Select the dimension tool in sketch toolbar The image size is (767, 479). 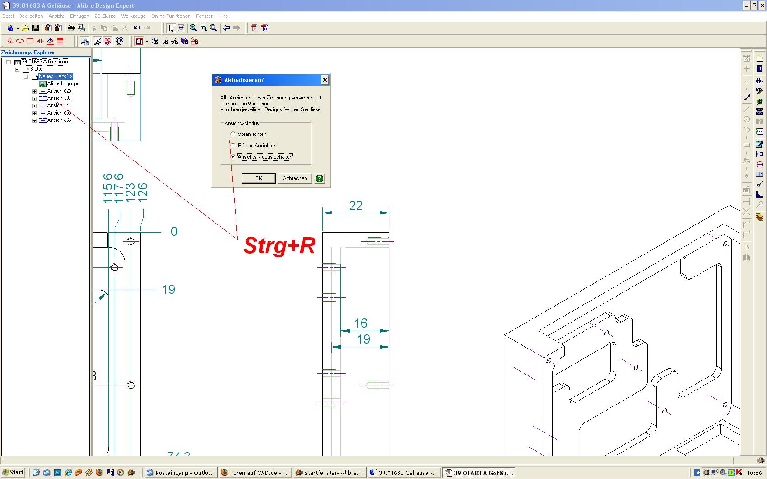(746, 97)
